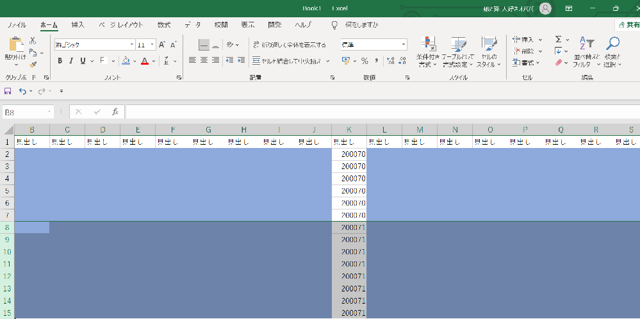Image resolution: width=640 pixels, height=319 pixels.
Task: Apply the fill color bucket
Action: click(126, 61)
